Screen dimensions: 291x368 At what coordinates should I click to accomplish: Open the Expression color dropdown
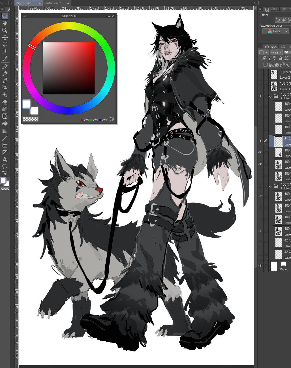click(x=275, y=31)
